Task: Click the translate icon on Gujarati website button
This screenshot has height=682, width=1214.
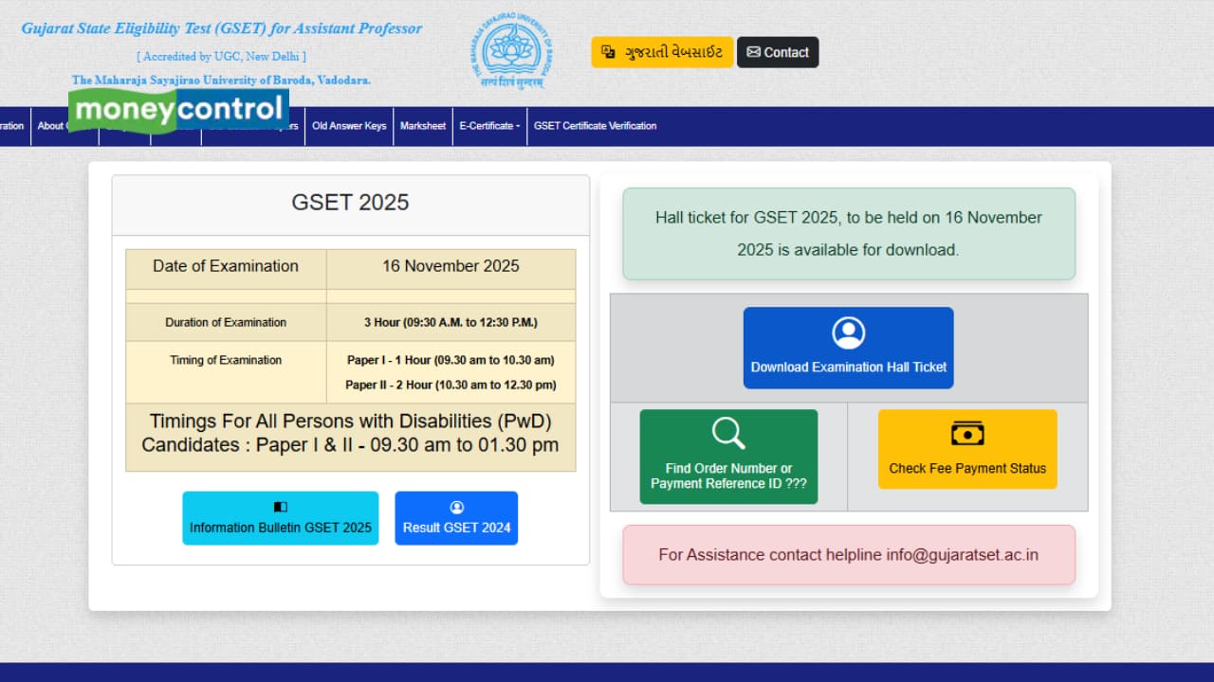Action: 607,52
